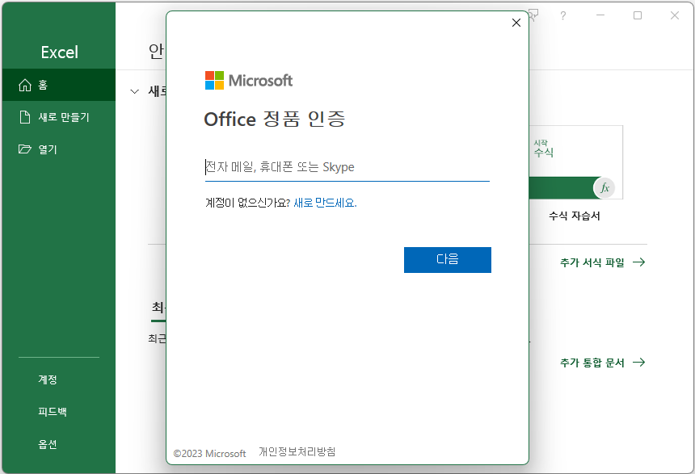This screenshot has width=695, height=474.
Task: Click the 수식 자습서 label
Action: point(575,216)
